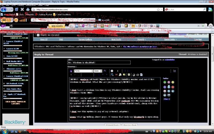Click the Yahoo toolbar search box
The image size is (214, 134).
(28, 26)
